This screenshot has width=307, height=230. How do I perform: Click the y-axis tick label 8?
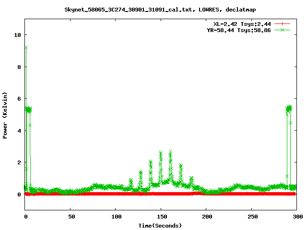coord(19,67)
